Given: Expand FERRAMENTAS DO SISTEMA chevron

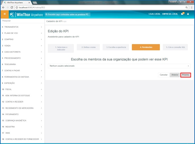Looking at the screenshot, I should point(41,77).
